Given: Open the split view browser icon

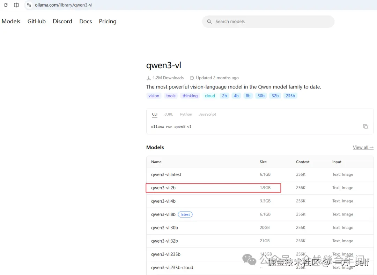Looking at the screenshot, I should coord(16,5).
